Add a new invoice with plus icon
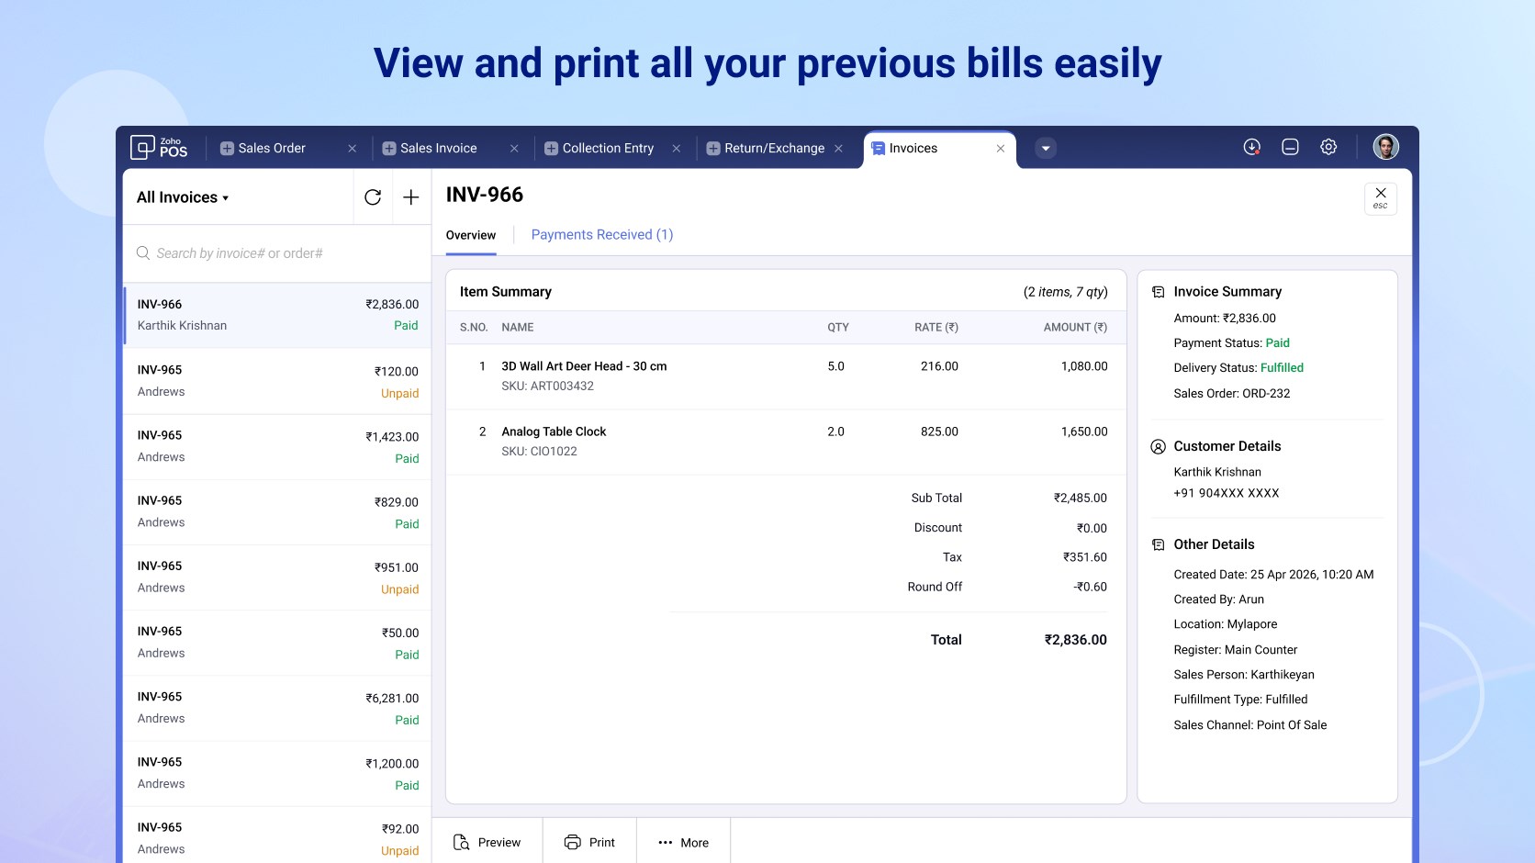 (411, 197)
